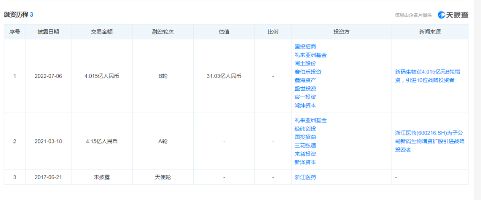This screenshot has width=481, height=200.
Task: Open 盛世投资 investor page
Action: [305, 89]
